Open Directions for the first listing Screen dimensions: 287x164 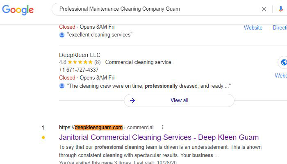(x=280, y=27)
